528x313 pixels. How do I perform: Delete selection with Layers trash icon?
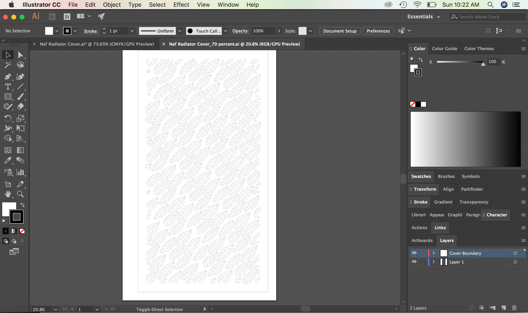point(514,308)
